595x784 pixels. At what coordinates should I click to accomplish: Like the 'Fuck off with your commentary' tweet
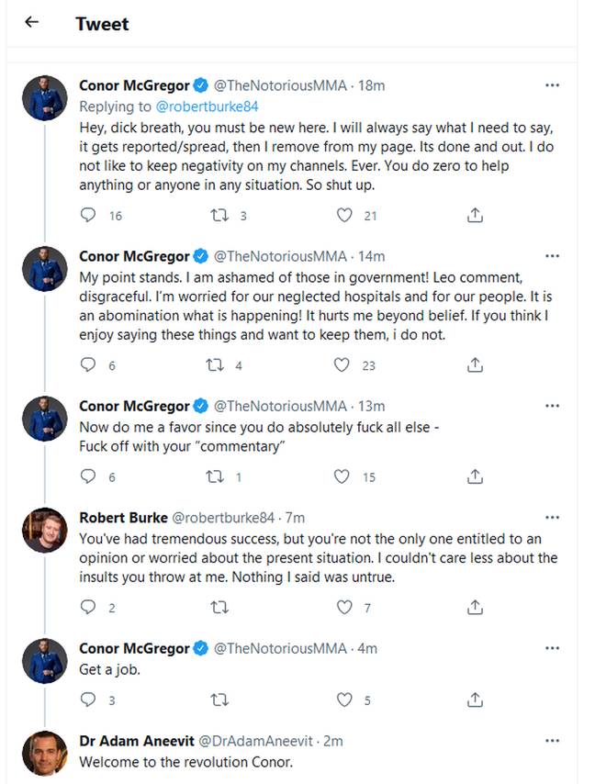(342, 476)
